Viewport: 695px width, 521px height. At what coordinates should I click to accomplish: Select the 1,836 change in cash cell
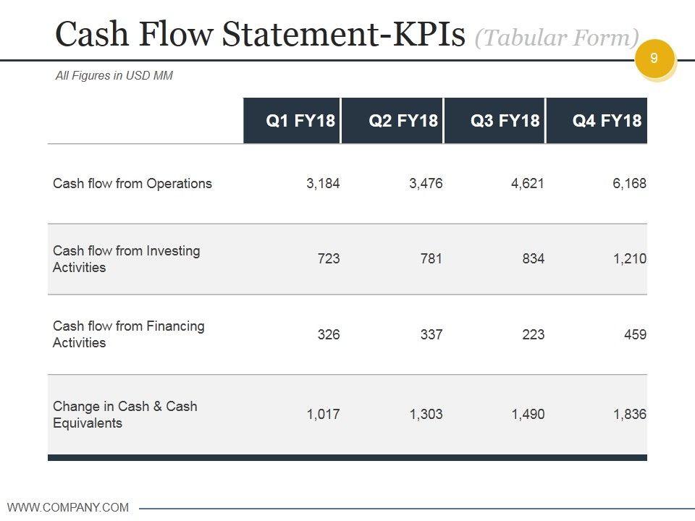pyautogui.click(x=629, y=415)
